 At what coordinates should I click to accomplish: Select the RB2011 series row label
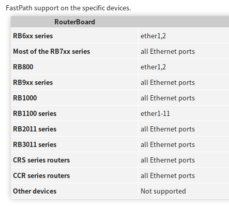pyautogui.click(x=35, y=129)
